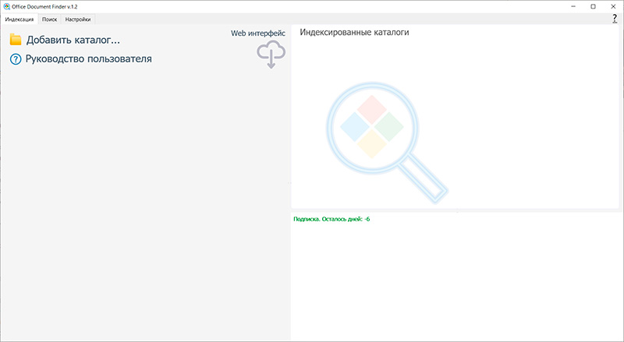Maximize the Office Document Finder window

pyautogui.click(x=593, y=6)
